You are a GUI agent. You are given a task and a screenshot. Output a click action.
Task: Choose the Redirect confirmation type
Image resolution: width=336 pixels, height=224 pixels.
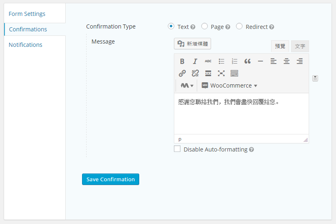(239, 26)
